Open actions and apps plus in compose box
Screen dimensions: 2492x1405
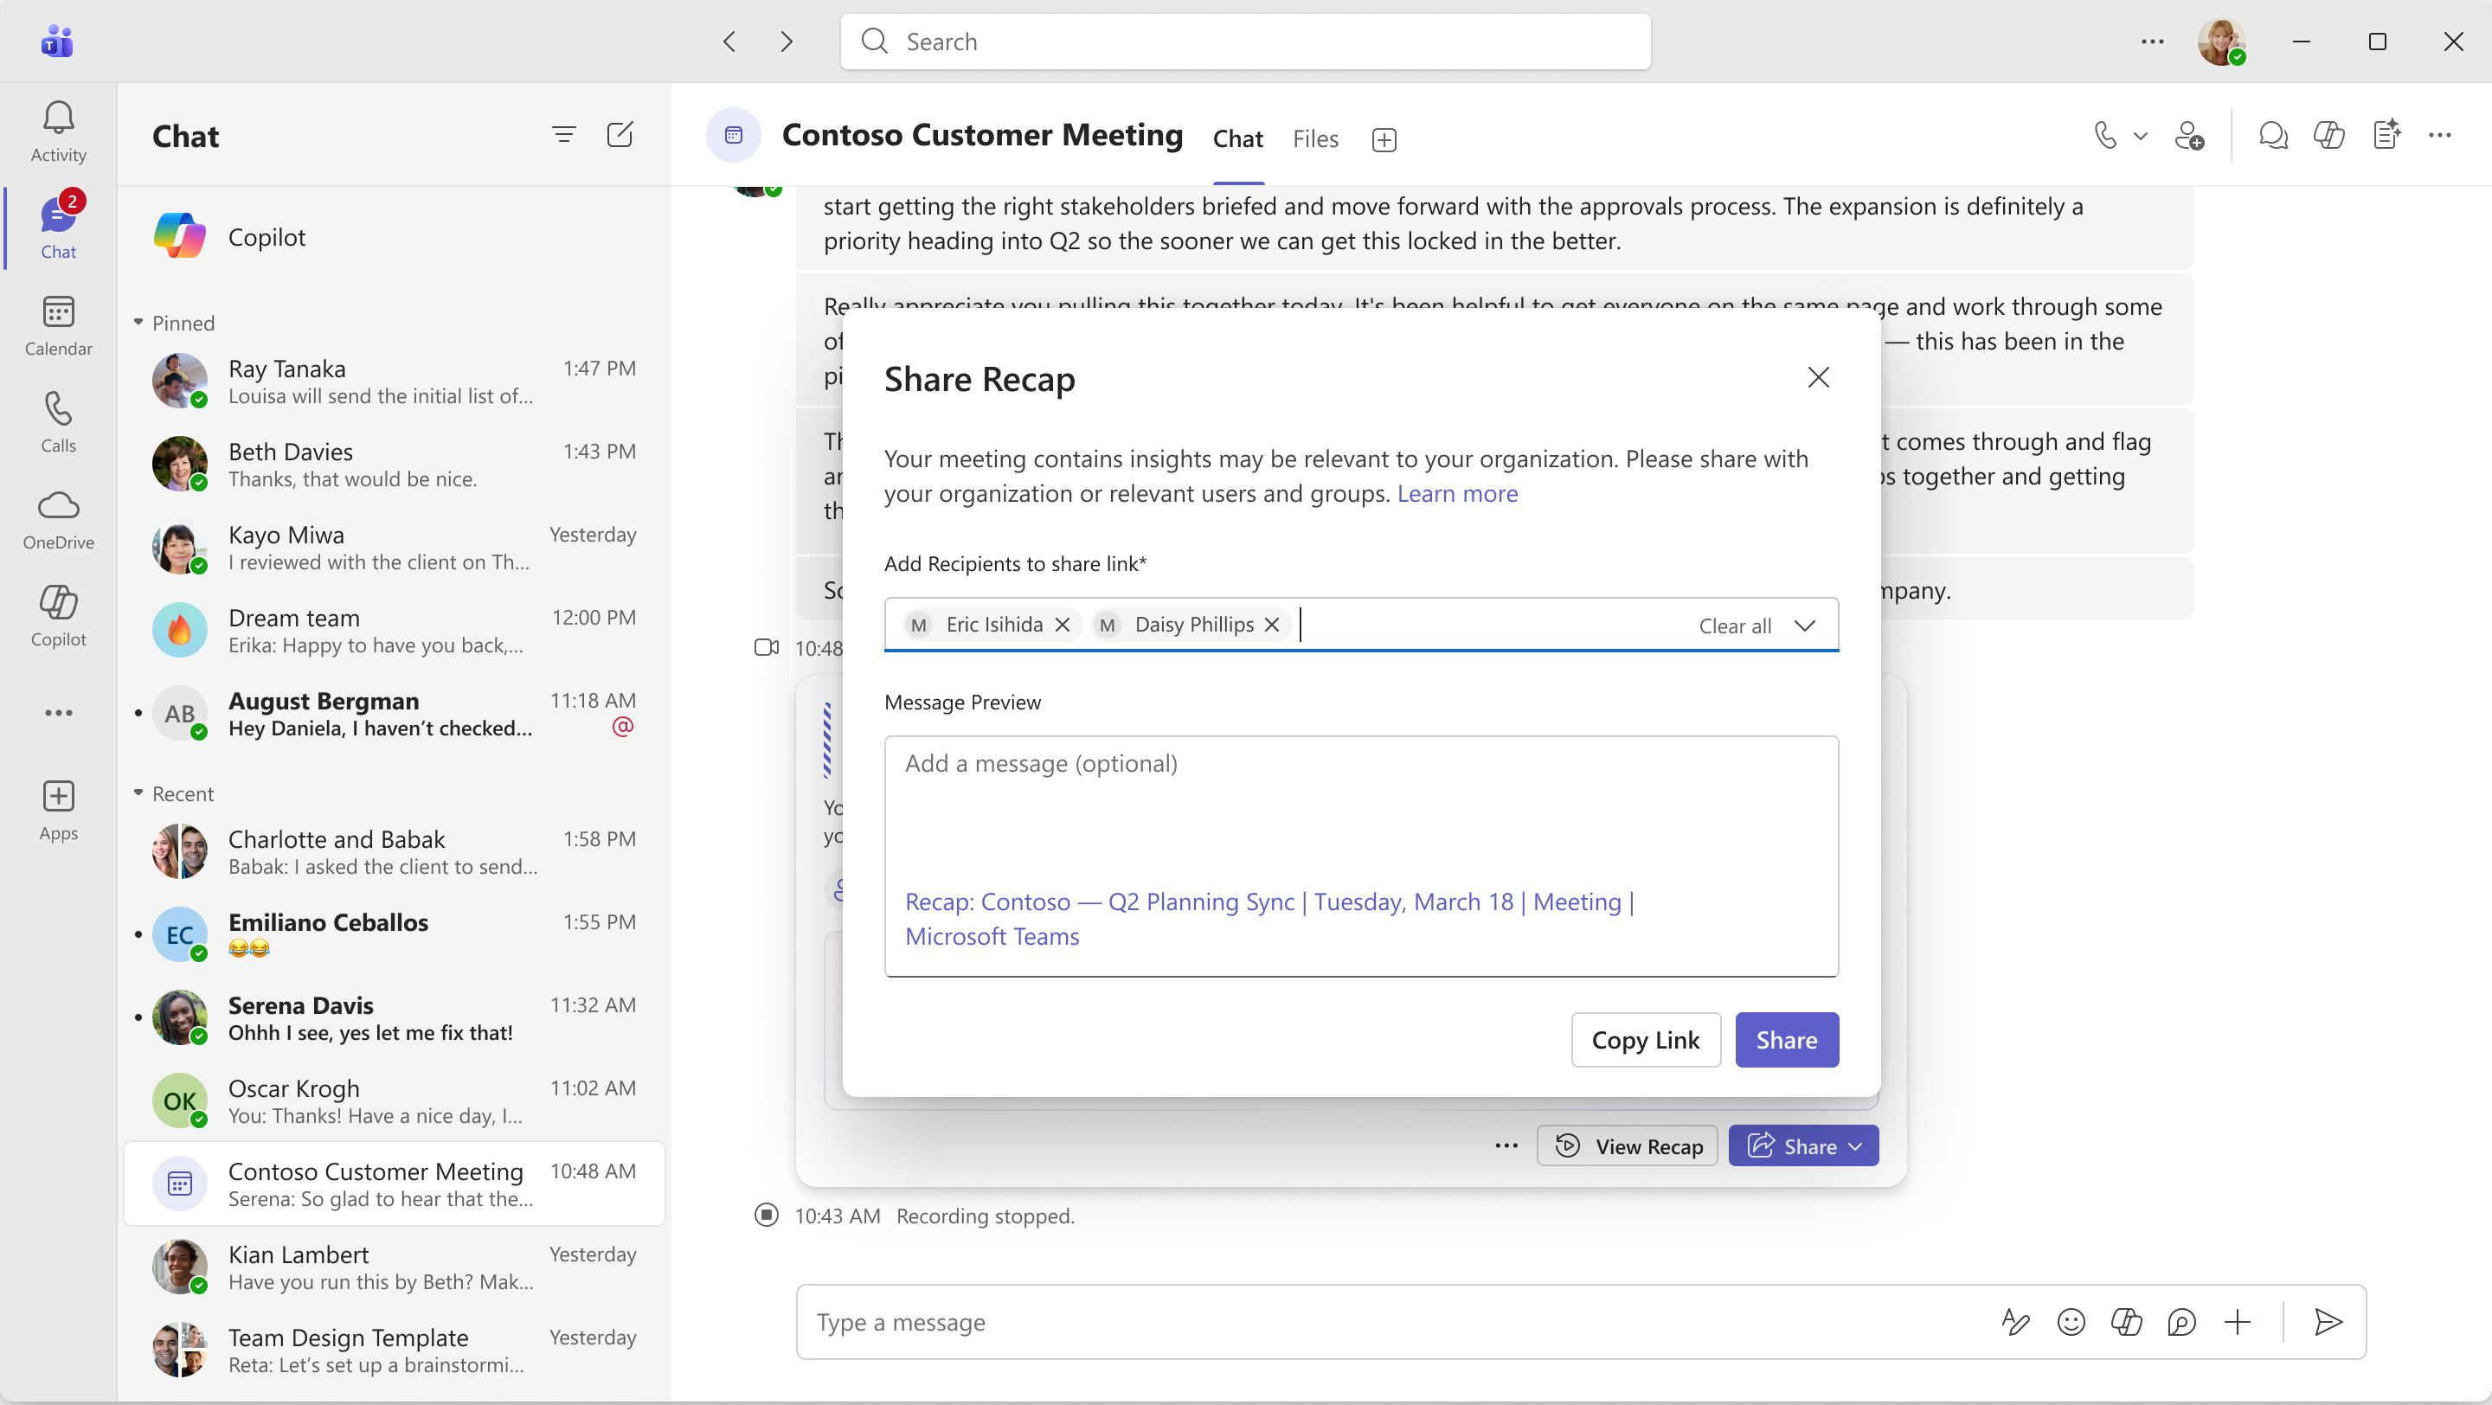click(2238, 1322)
